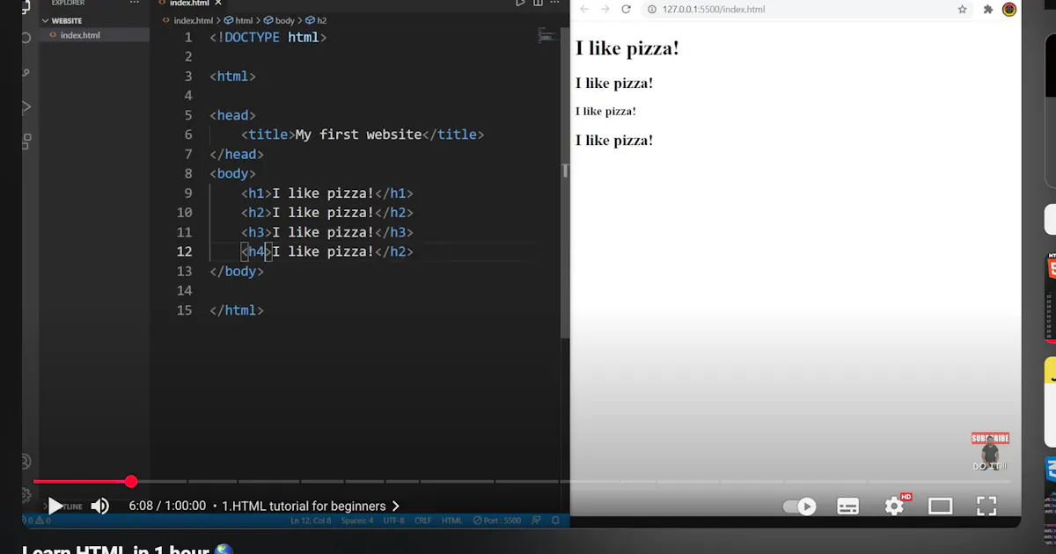Open Run and Debug in the activity bar
The width and height of the screenshot is (1056, 554).
click(26, 107)
